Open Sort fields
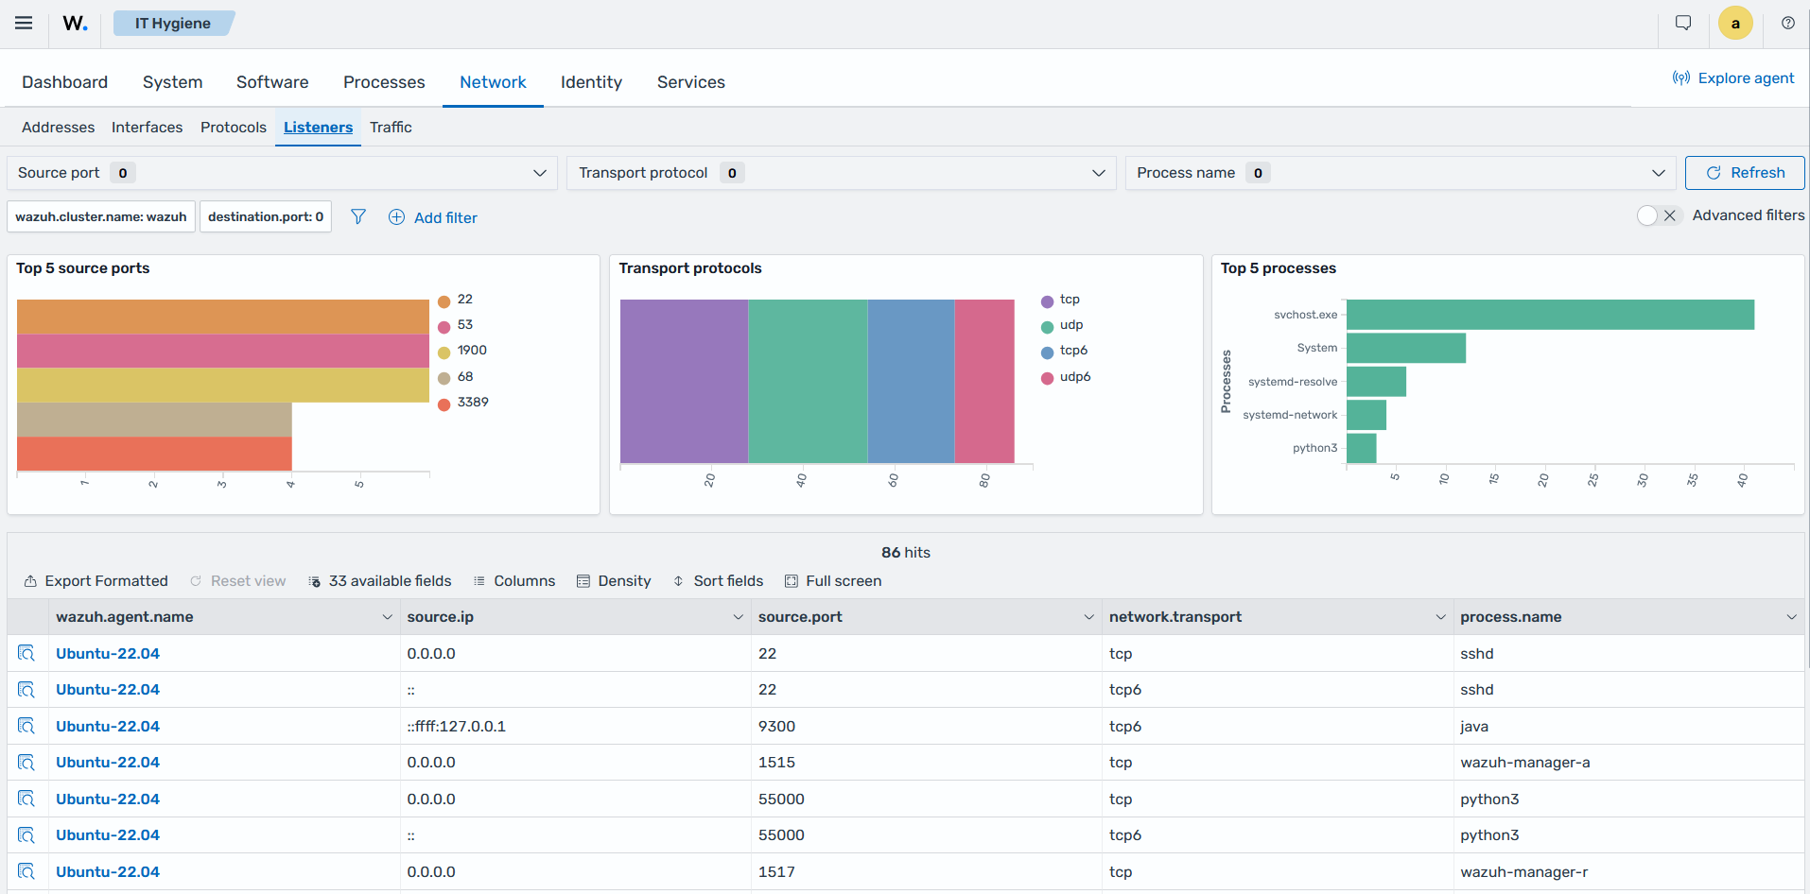The height and width of the screenshot is (894, 1810). tap(718, 581)
